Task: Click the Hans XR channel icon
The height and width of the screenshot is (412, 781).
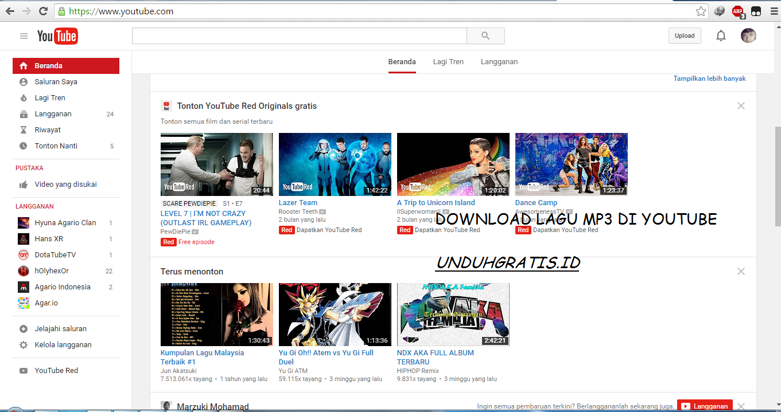Action: pyautogui.click(x=24, y=239)
